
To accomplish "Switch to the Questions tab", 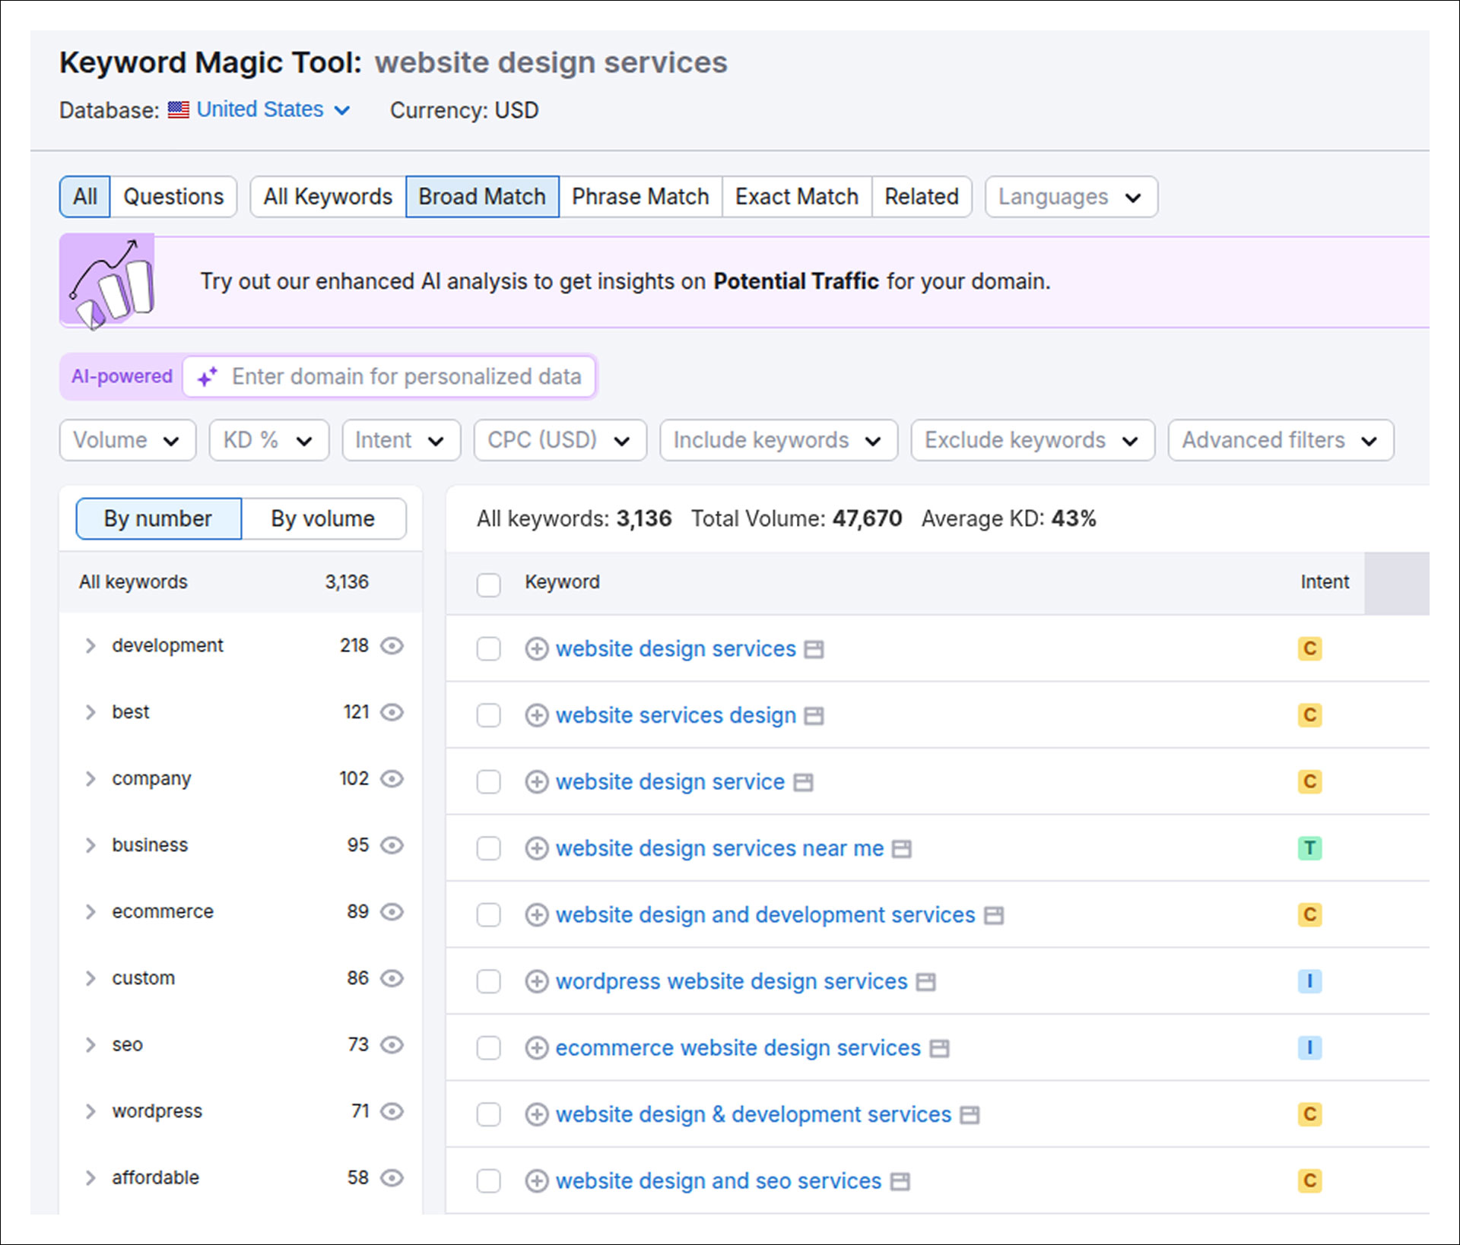I will (x=173, y=197).
